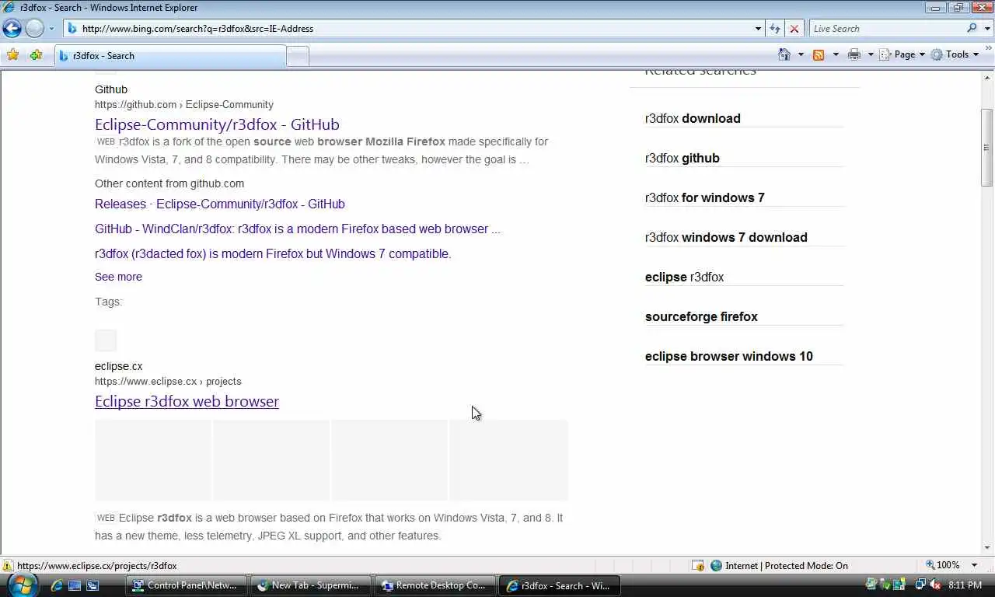Click the Forward navigation arrow button
Image resolution: width=995 pixels, height=597 pixels.
[34, 29]
